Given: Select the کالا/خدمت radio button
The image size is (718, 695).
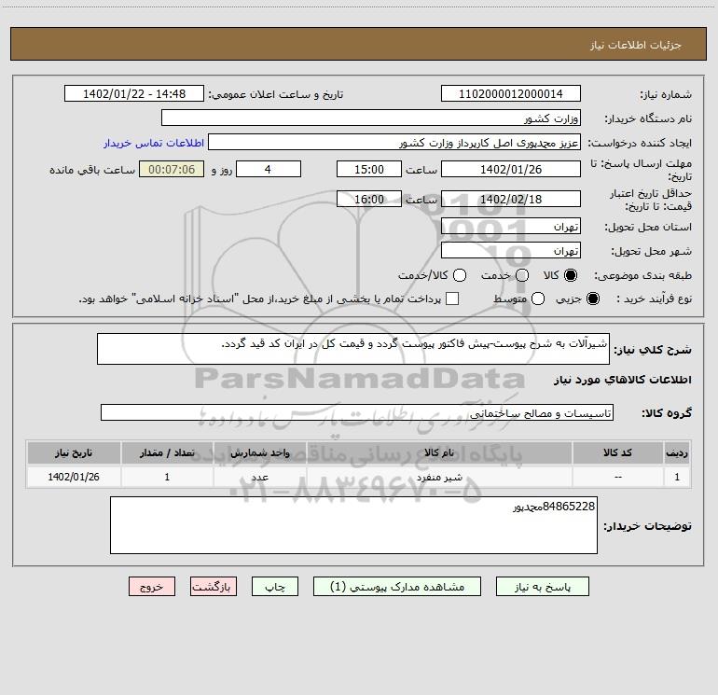Looking at the screenshot, I should coord(460,275).
